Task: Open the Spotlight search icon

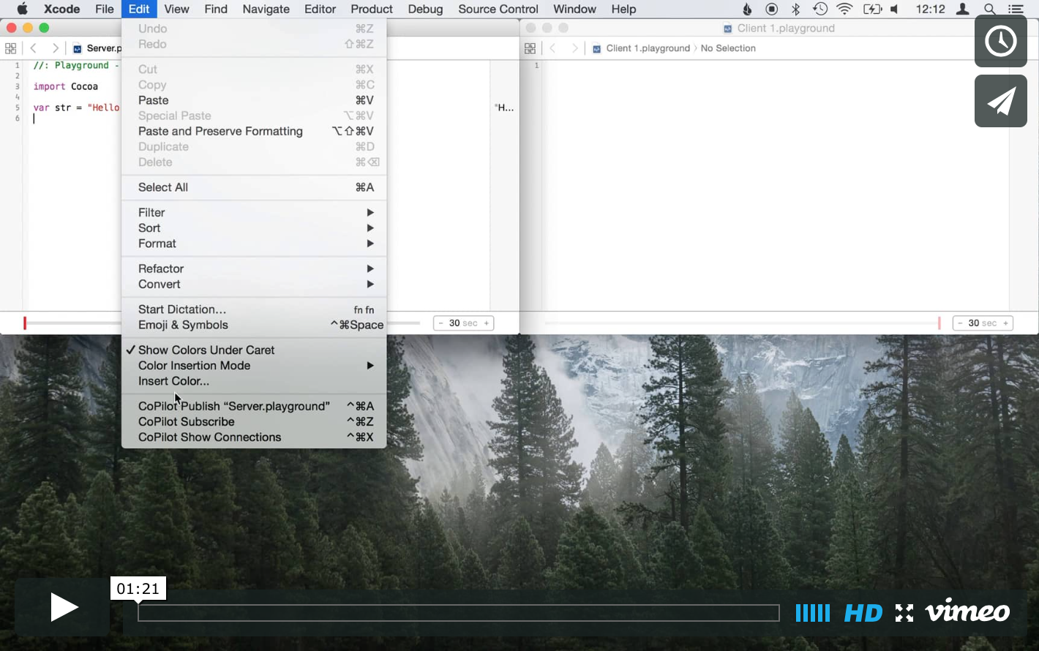Action: coord(989,10)
